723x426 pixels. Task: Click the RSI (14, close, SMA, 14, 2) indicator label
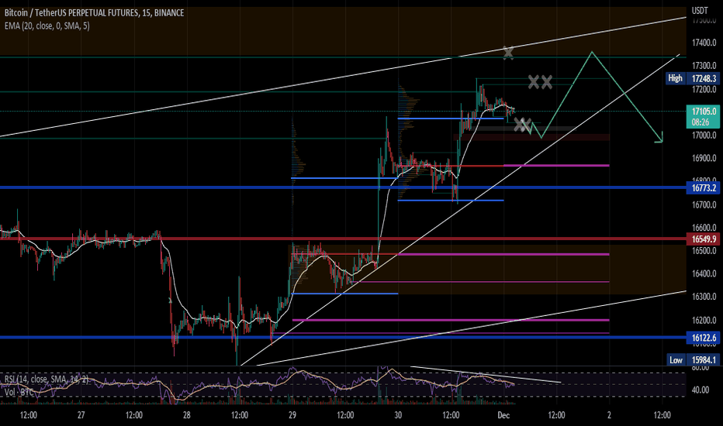[x=46, y=379]
